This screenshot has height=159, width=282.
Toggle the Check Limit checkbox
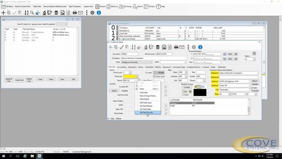click(154, 76)
